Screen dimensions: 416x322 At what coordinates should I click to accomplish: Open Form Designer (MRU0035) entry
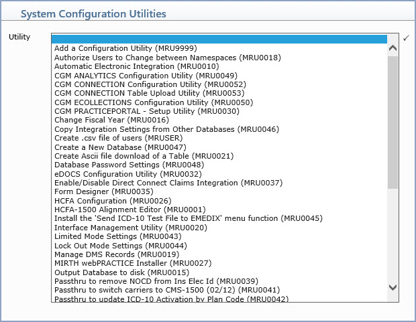click(x=219, y=191)
